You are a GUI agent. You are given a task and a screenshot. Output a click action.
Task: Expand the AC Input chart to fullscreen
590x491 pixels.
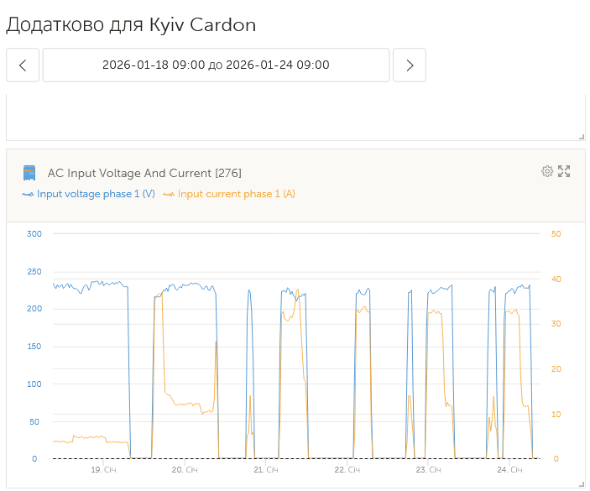tap(564, 171)
